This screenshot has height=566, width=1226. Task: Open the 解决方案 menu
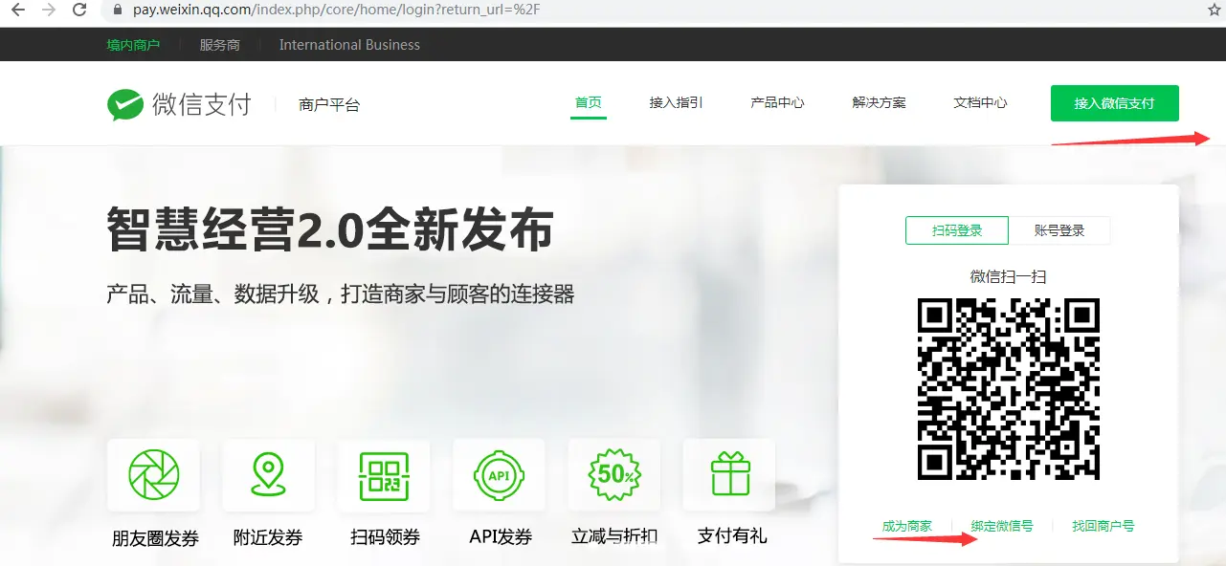878,102
